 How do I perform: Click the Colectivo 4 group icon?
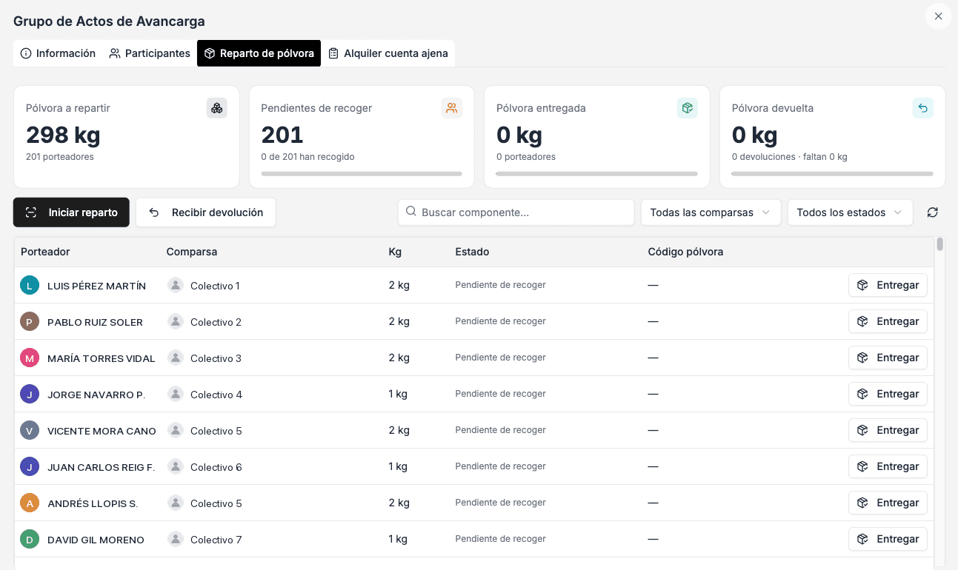coord(176,394)
